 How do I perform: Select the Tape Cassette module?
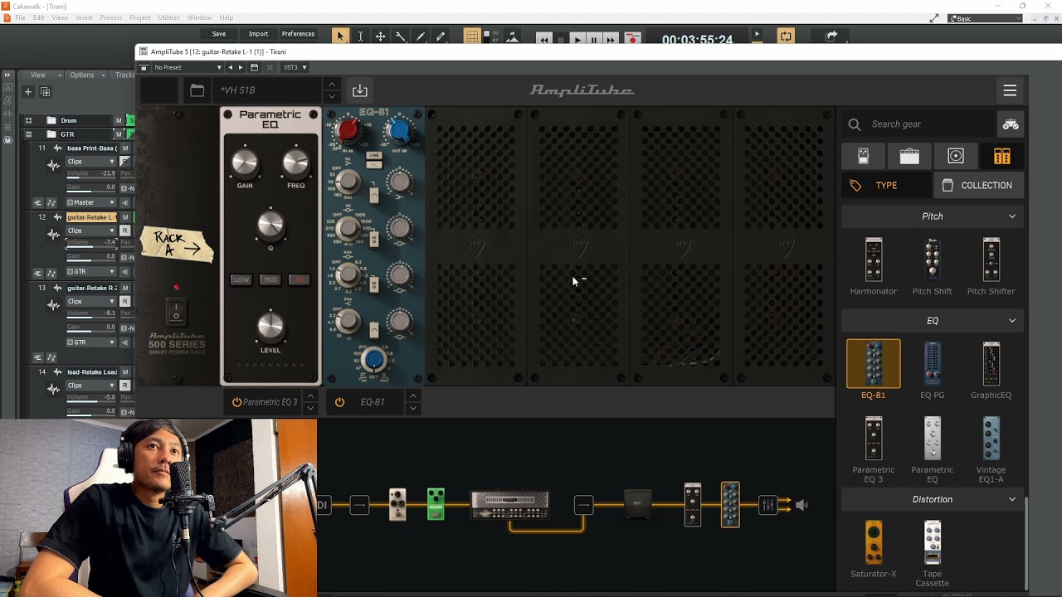tap(932, 542)
